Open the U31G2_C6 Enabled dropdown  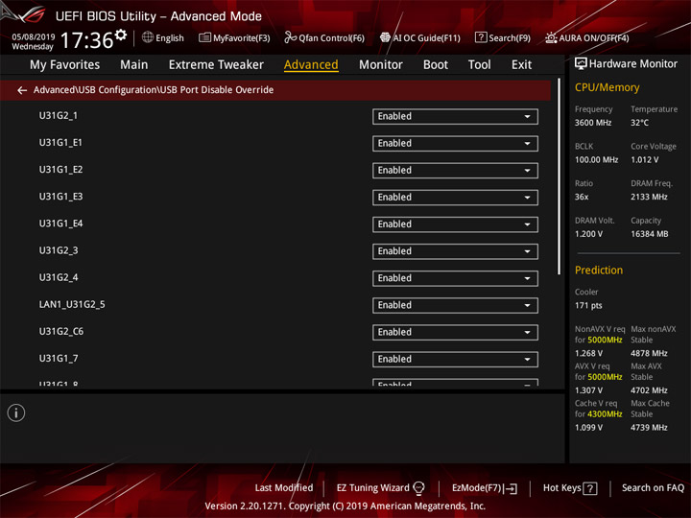pos(455,333)
